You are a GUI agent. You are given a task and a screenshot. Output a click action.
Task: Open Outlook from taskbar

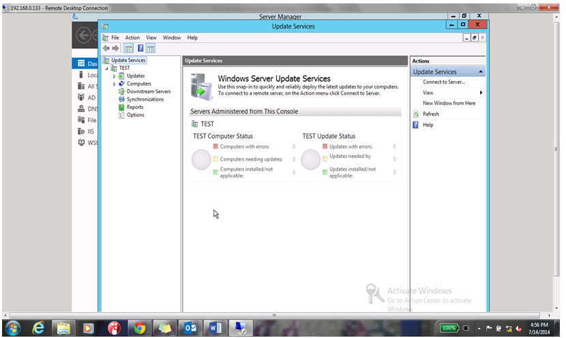[190, 328]
